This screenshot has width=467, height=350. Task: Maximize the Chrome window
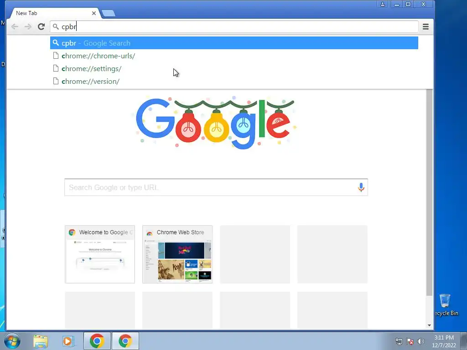[408, 4]
